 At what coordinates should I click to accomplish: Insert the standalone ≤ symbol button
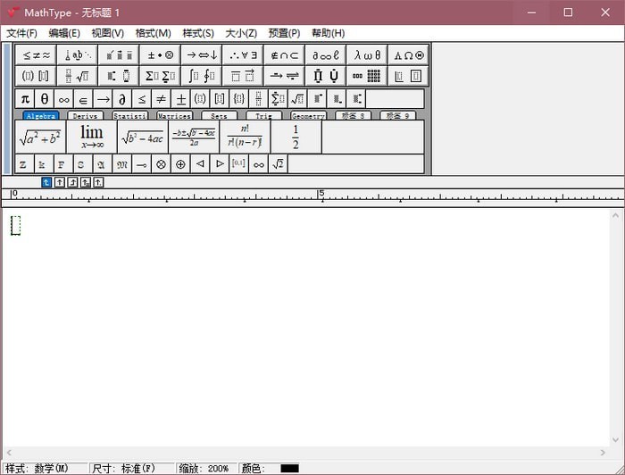point(142,99)
